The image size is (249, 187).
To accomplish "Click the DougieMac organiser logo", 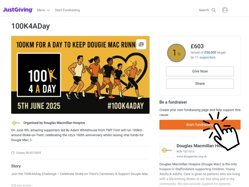I will pyautogui.click(x=16, y=123).
